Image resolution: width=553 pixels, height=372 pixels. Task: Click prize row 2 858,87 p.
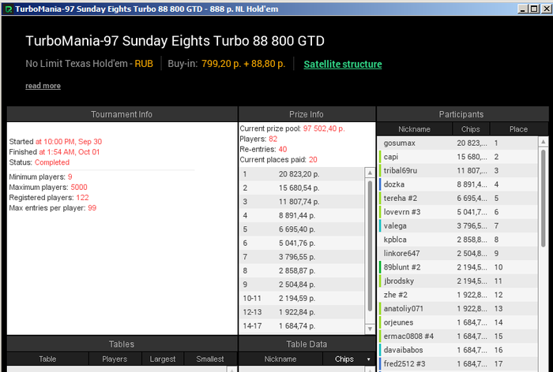[x=303, y=270]
